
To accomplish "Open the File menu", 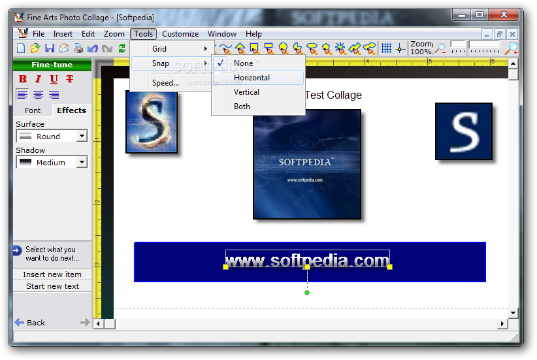I will (39, 34).
